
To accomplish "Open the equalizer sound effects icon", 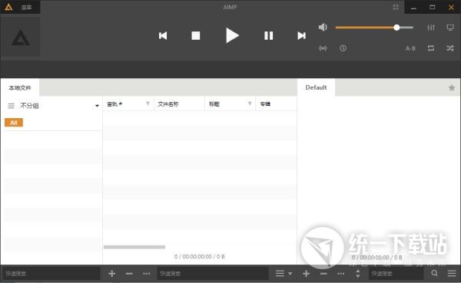I will coord(431,28).
